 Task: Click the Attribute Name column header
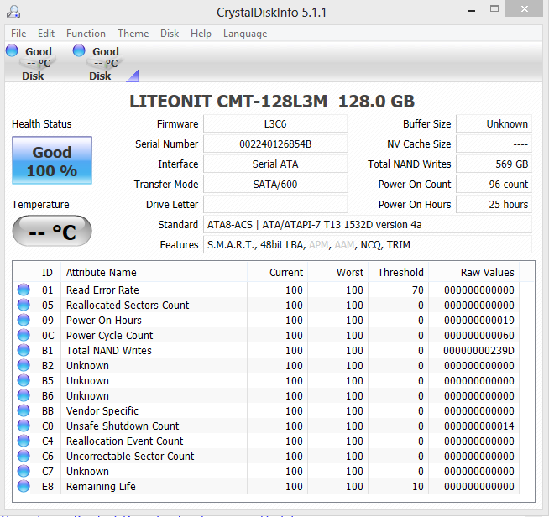pyautogui.click(x=101, y=273)
